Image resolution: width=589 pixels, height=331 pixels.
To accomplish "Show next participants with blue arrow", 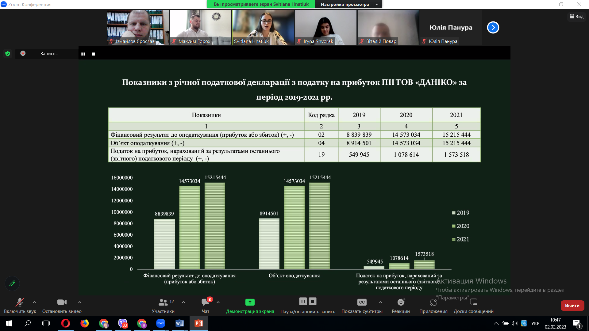I will pyautogui.click(x=493, y=28).
